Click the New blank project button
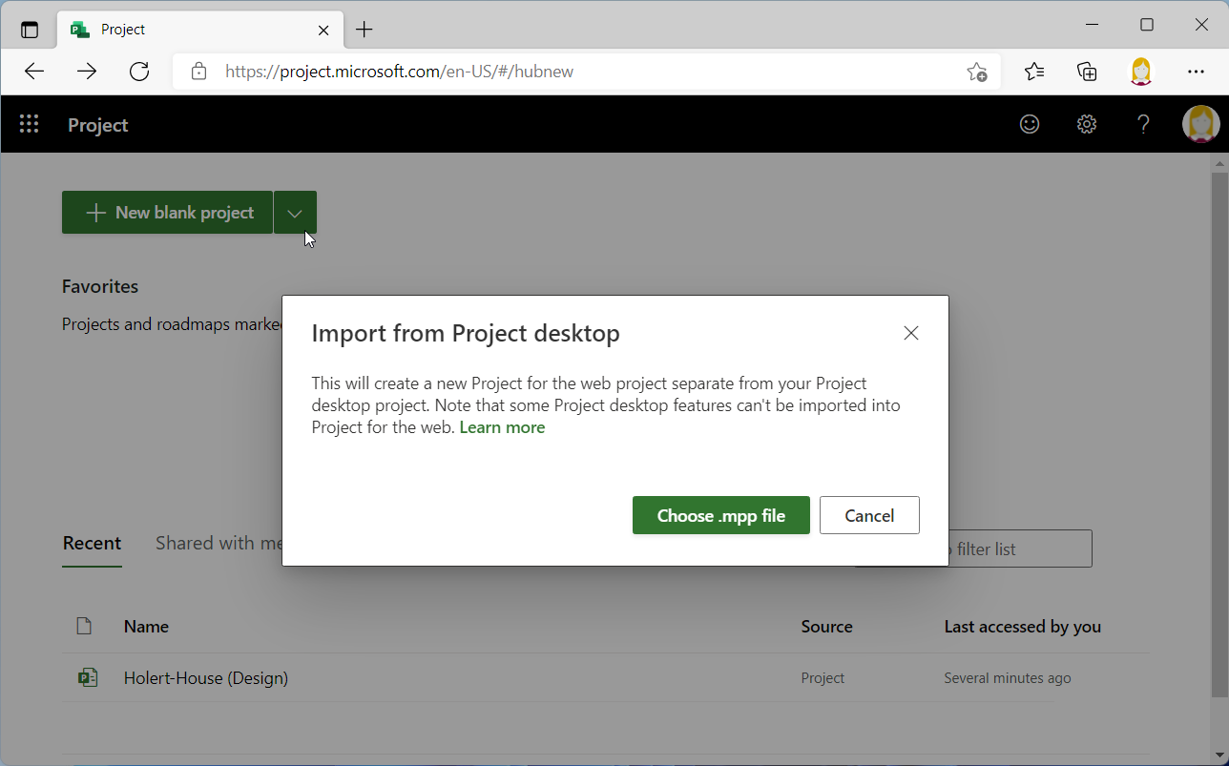The height and width of the screenshot is (766, 1229). (x=168, y=213)
